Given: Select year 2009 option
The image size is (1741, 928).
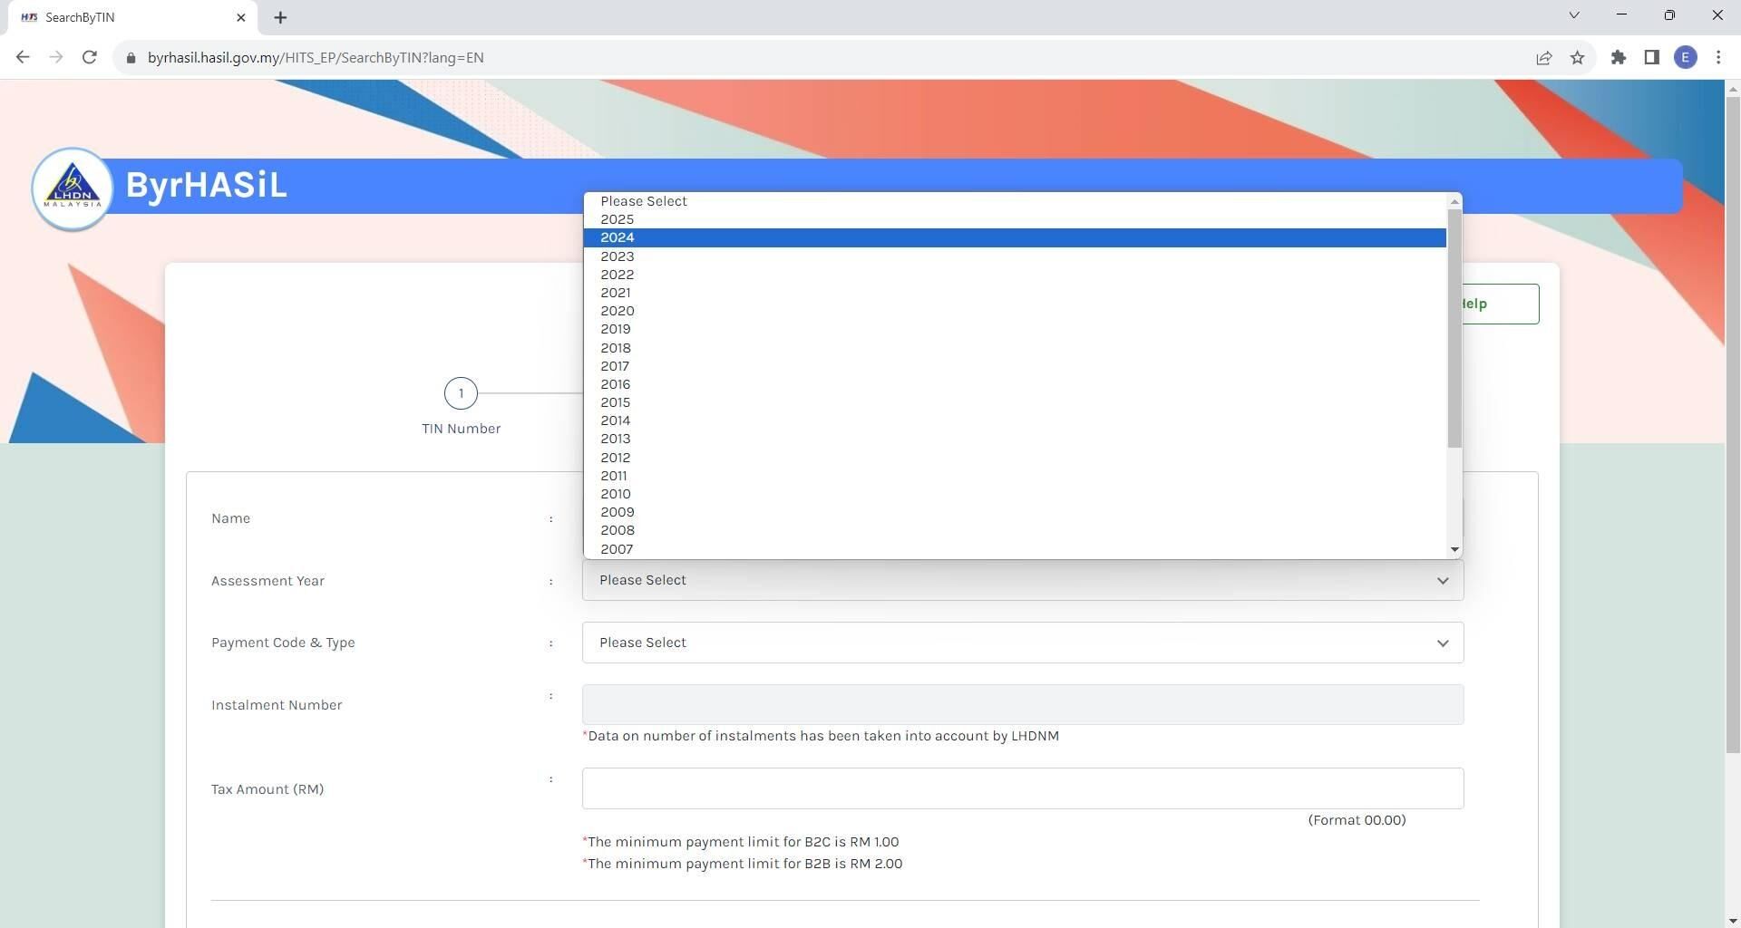Looking at the screenshot, I should (x=1015, y=512).
